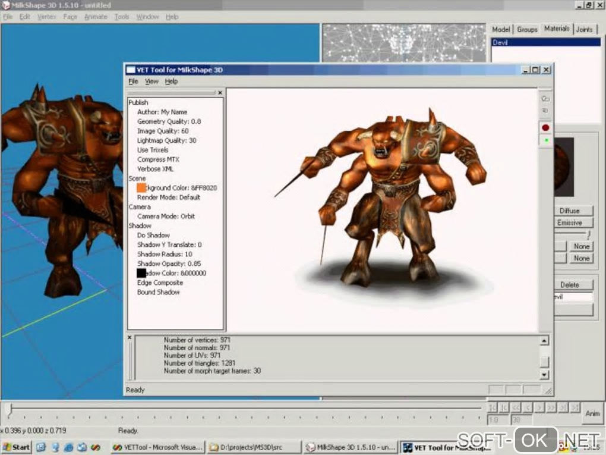606x455 pixels.
Task: Switch to the Model tab in MilkShape
Action: 501,29
